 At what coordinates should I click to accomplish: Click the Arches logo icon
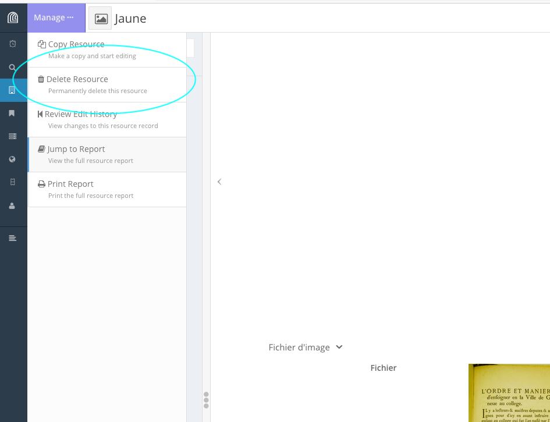[13, 17]
